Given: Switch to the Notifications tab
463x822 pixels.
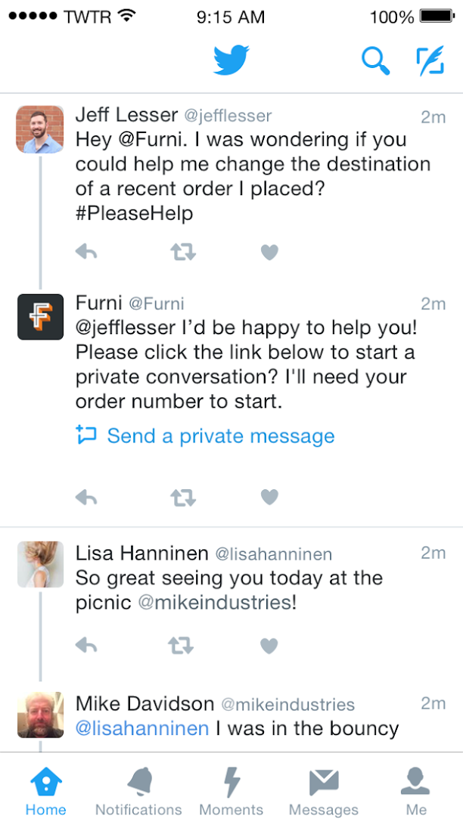Looking at the screenshot, I should pyautogui.click(x=138, y=791).
